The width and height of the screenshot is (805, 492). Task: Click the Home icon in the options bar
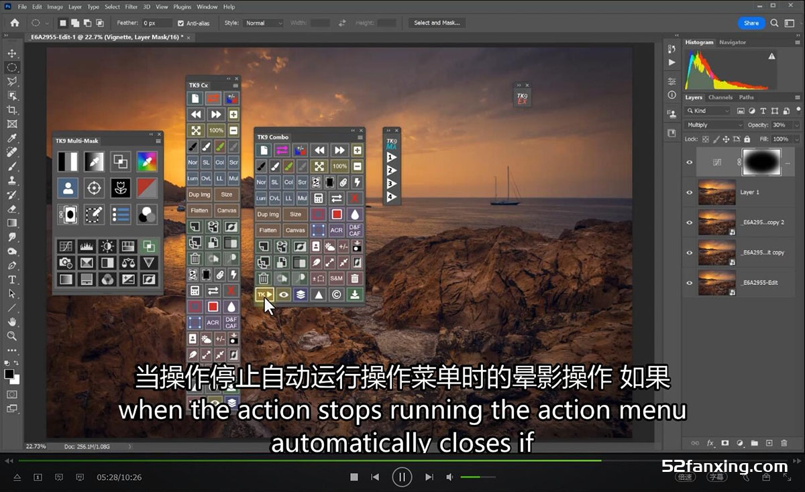pos(15,23)
